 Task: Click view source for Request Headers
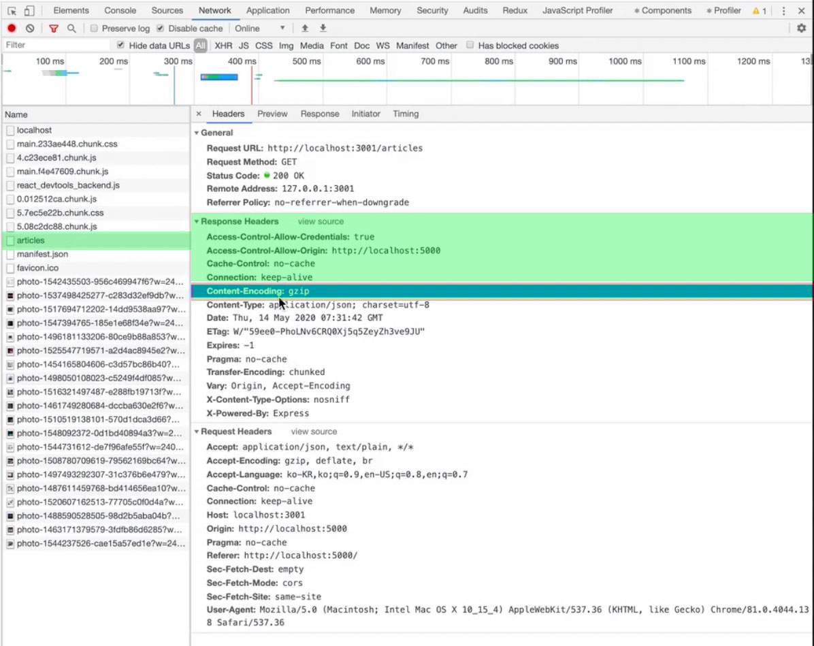(x=314, y=432)
